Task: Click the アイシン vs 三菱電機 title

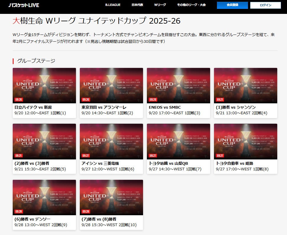Action: (x=100, y=163)
